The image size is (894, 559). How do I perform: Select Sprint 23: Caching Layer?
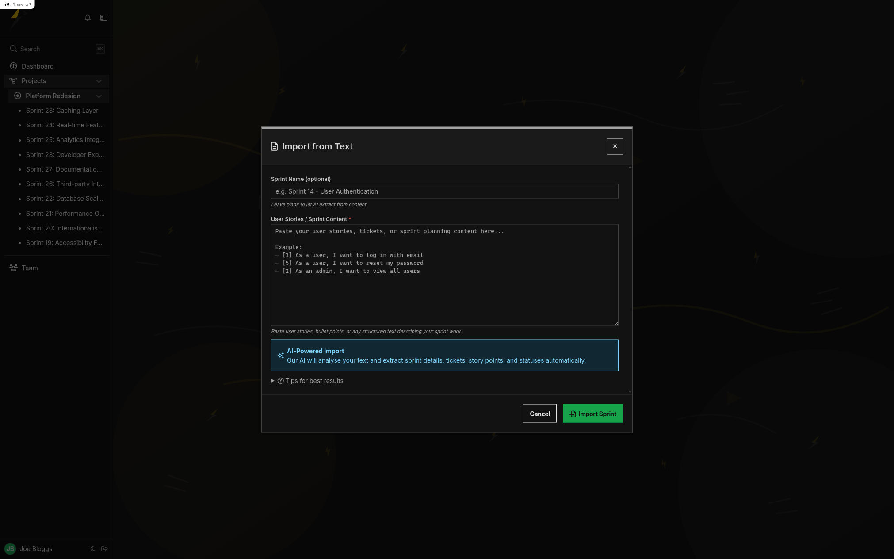click(62, 110)
